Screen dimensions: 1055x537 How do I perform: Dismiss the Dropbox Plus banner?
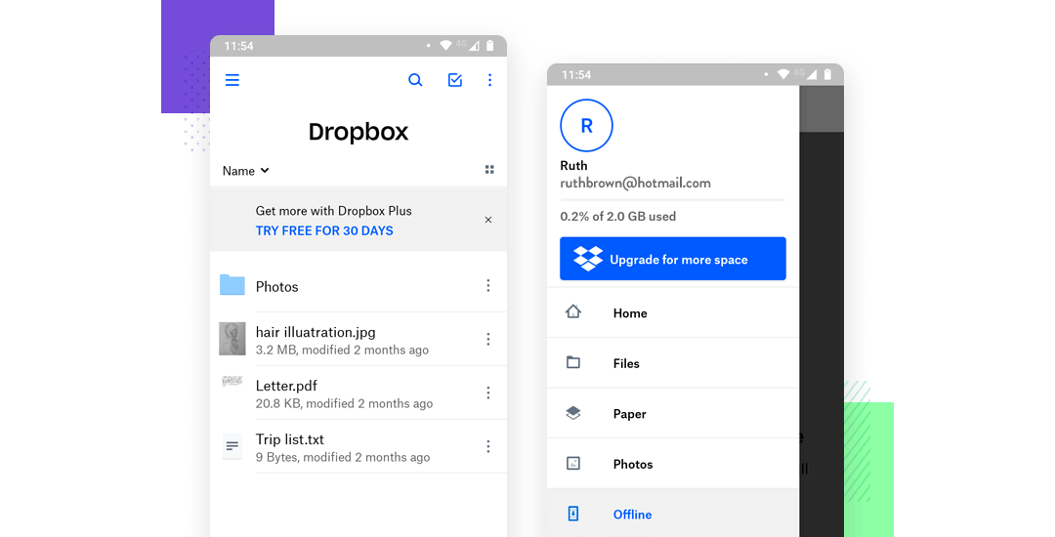(x=488, y=220)
